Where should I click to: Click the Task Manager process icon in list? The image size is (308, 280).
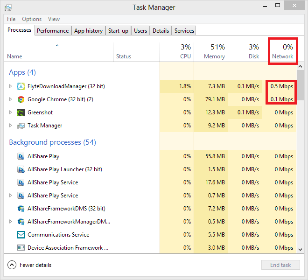(x=21, y=126)
